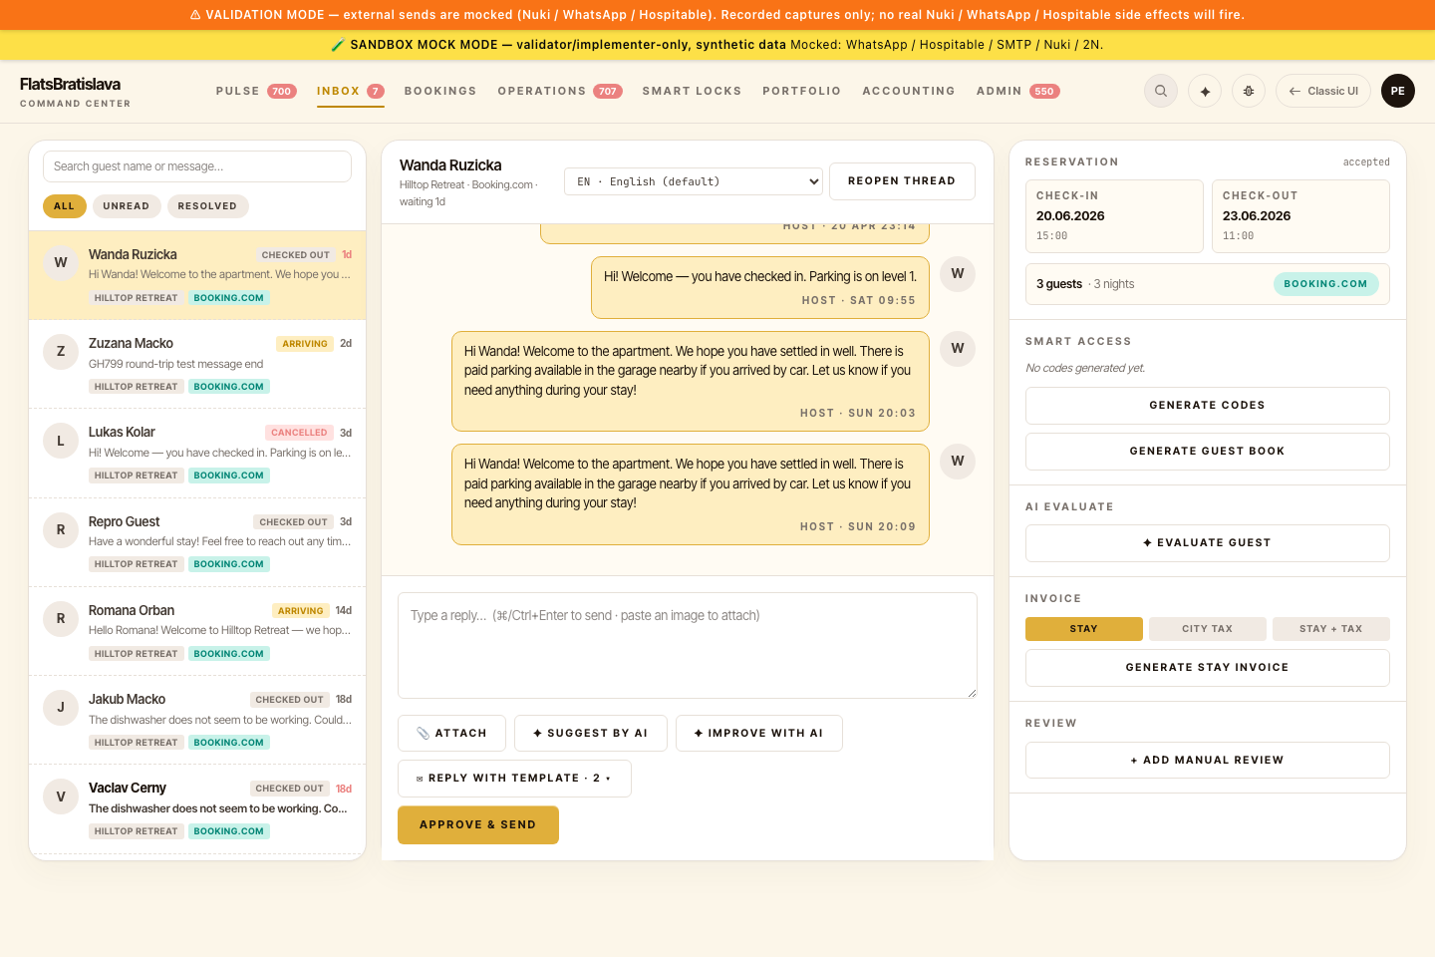Click Add Manual Review button

point(1208,761)
